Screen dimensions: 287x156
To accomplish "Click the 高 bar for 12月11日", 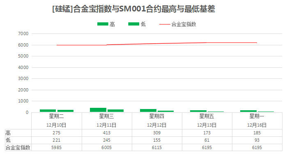I will coord(98,110).
